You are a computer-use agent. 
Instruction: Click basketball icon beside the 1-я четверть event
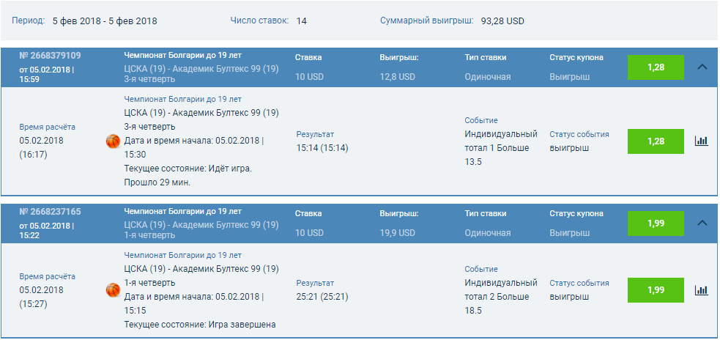pyautogui.click(x=113, y=290)
